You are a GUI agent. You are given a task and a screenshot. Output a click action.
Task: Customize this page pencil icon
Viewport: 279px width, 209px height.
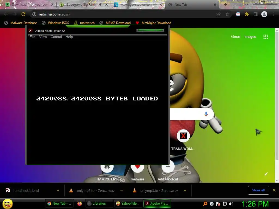click(266, 174)
